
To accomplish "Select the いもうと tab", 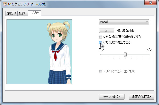I will tap(35, 13).
